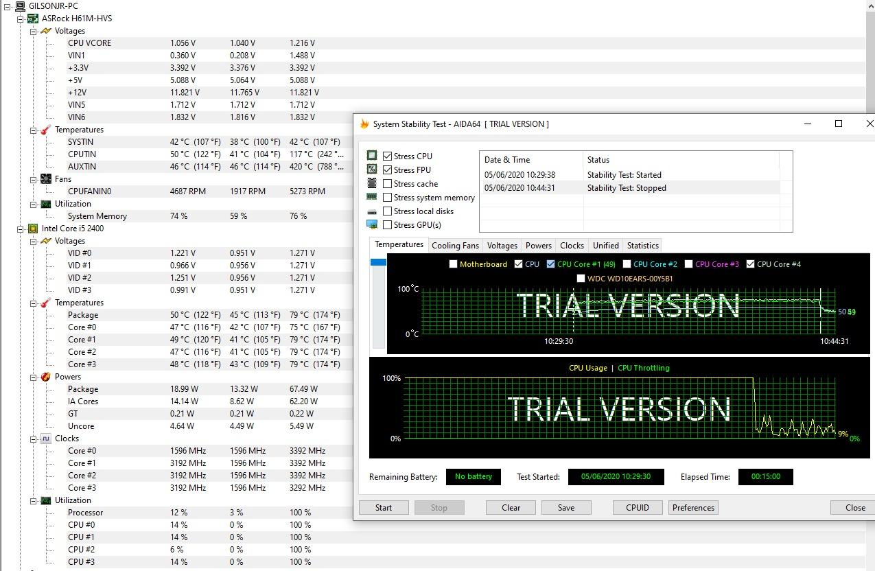Click the Intel Core i5 Temperatures icon
The height and width of the screenshot is (571, 875).
46,303
